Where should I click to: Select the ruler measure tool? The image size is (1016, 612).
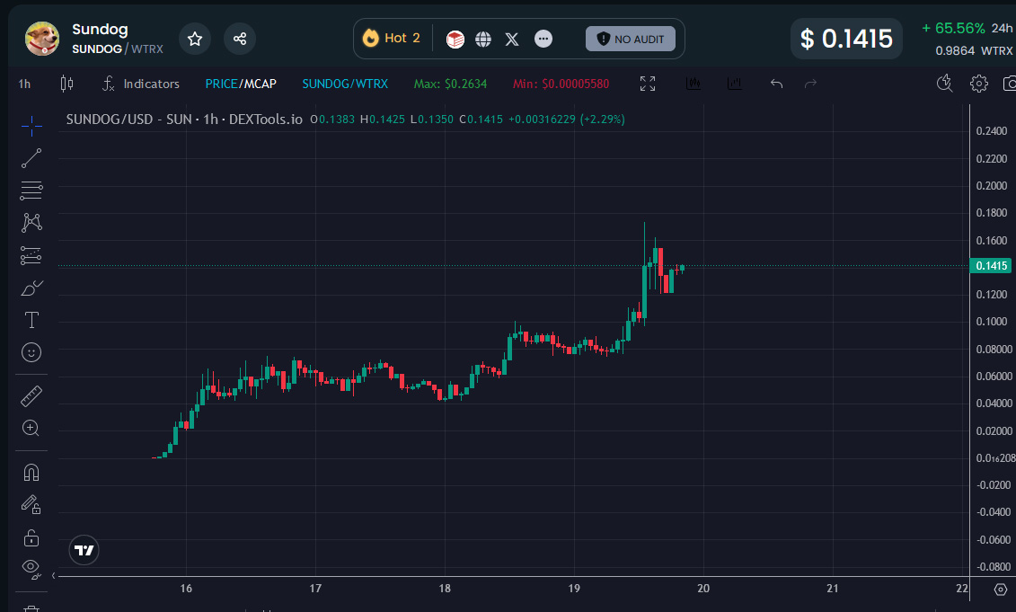[31, 395]
